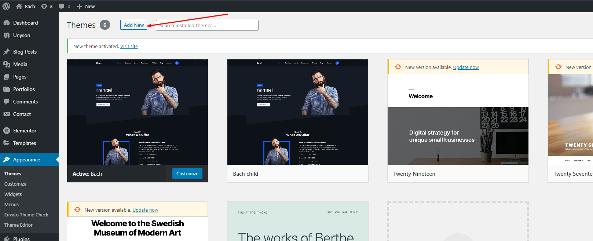Screen dimensions: 593x241
Task: Focus the Search installed themes field
Action: tap(207, 25)
